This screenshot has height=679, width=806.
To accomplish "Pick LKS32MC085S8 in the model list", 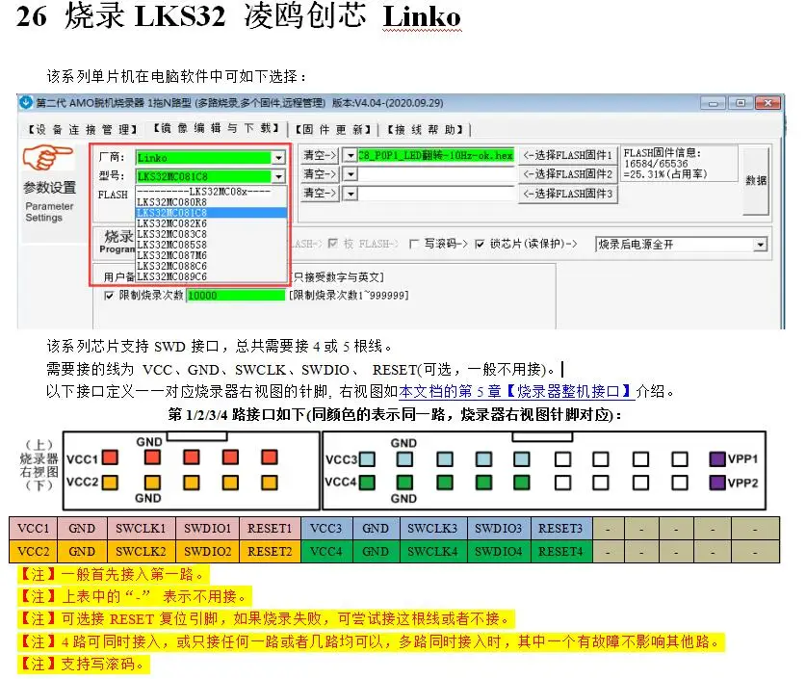I will [211, 245].
